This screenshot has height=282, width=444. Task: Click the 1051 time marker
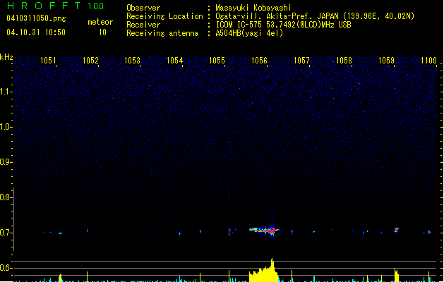click(x=49, y=61)
